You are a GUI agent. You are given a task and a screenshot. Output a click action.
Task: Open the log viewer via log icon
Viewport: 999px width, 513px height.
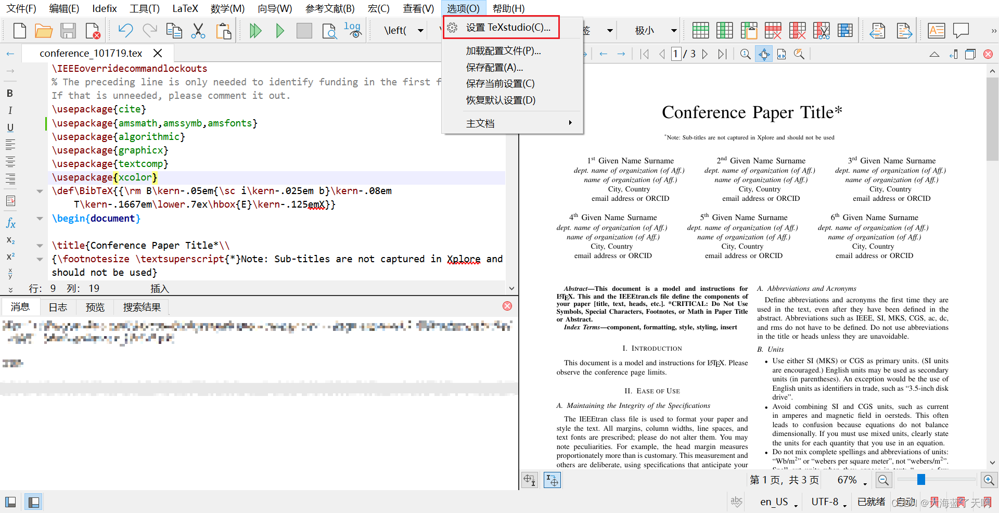tap(353, 30)
